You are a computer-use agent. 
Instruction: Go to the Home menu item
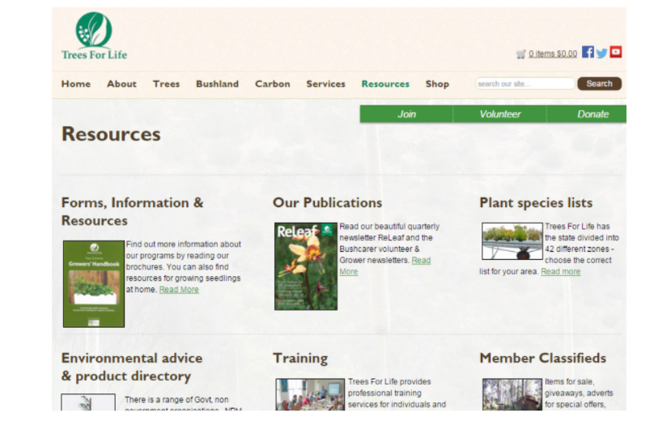coord(76,84)
